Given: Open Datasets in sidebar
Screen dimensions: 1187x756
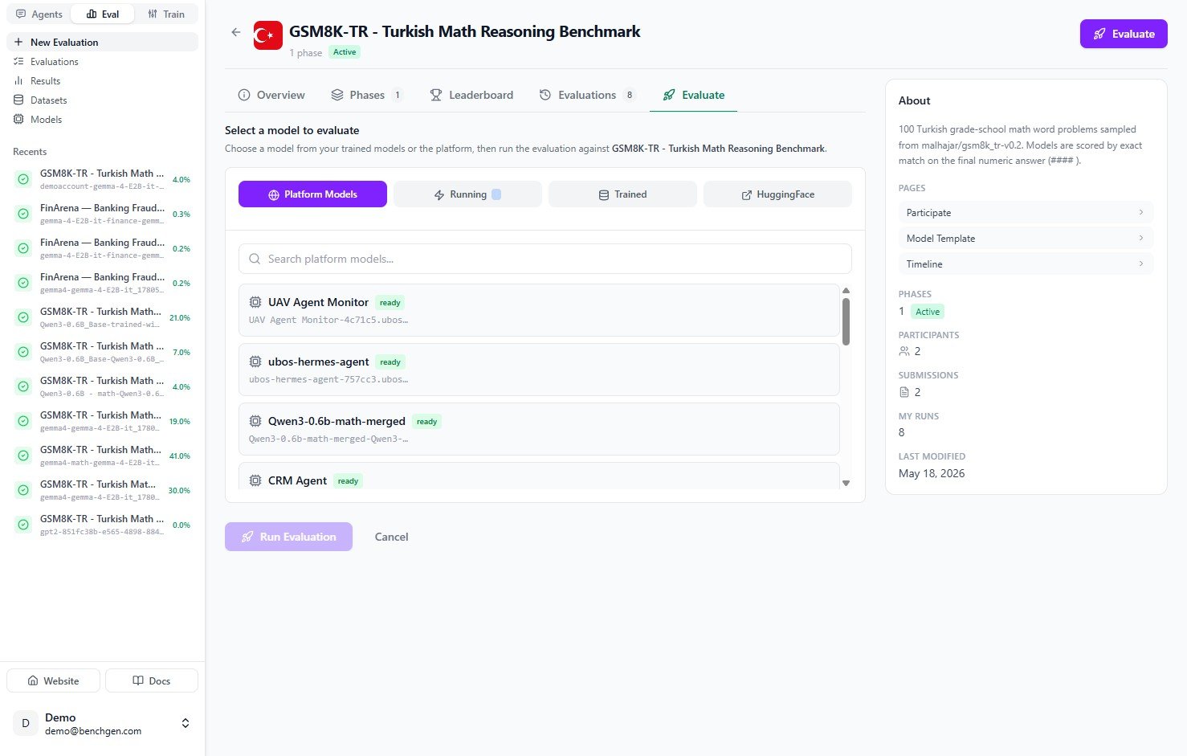Looking at the screenshot, I should pyautogui.click(x=102, y=100).
